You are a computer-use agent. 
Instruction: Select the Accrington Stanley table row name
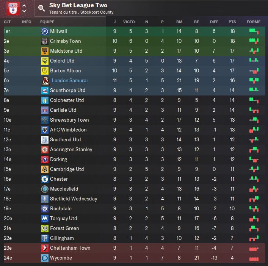click(71, 150)
